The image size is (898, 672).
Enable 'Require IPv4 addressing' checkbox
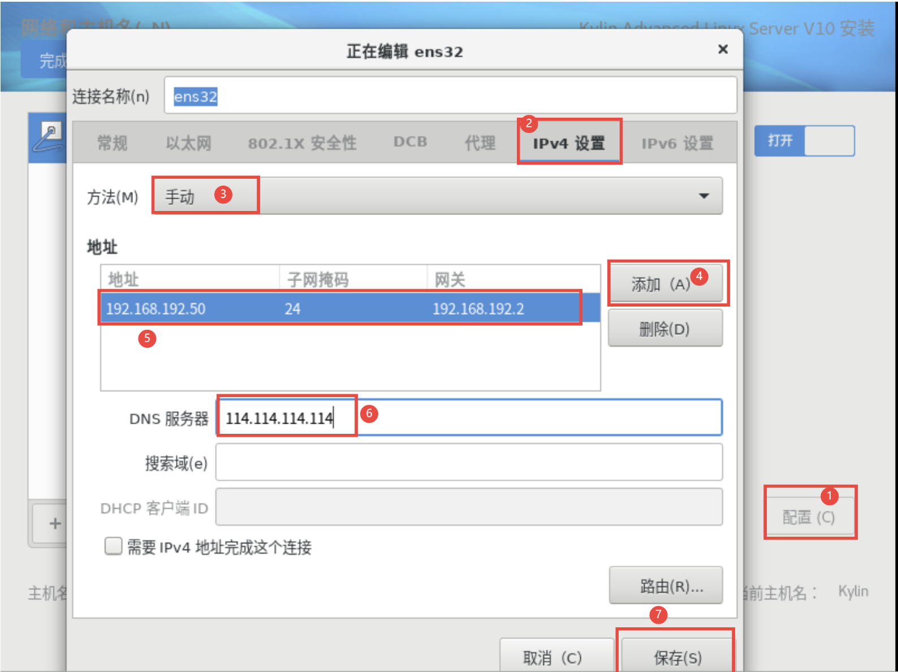(113, 546)
